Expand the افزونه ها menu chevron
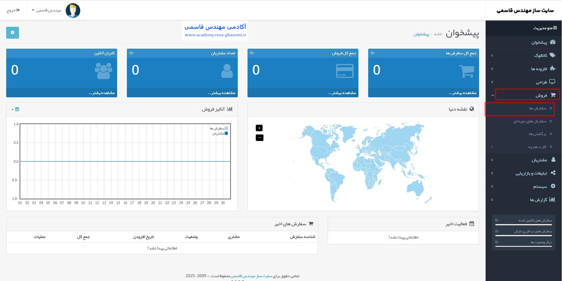Image resolution: width=562 pixels, height=281 pixels. [492, 69]
